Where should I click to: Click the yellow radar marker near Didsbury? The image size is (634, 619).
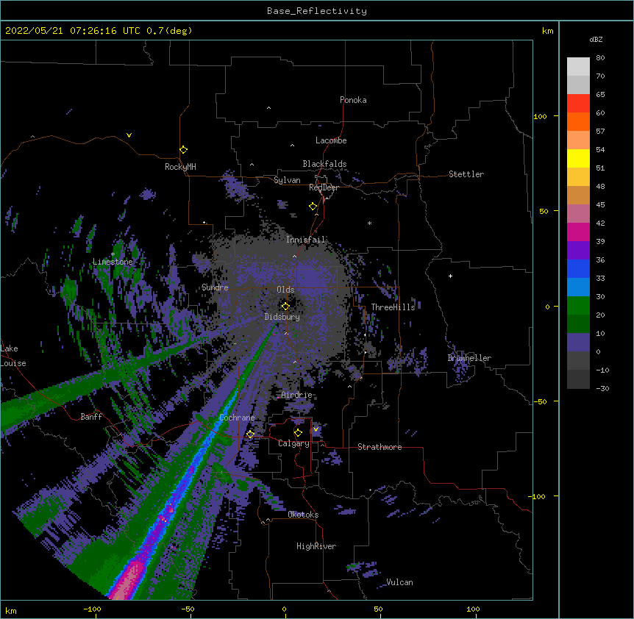(285, 306)
